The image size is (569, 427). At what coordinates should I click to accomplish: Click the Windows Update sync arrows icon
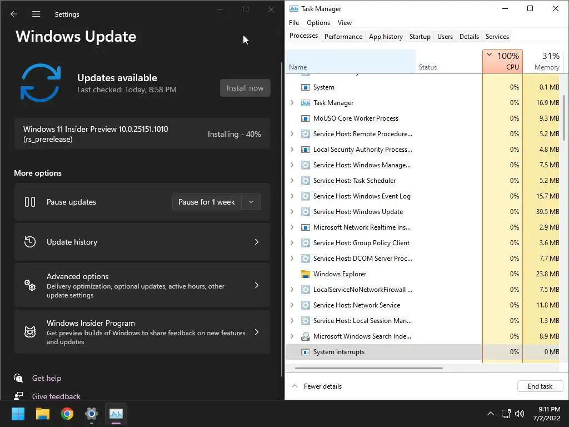pyautogui.click(x=40, y=83)
